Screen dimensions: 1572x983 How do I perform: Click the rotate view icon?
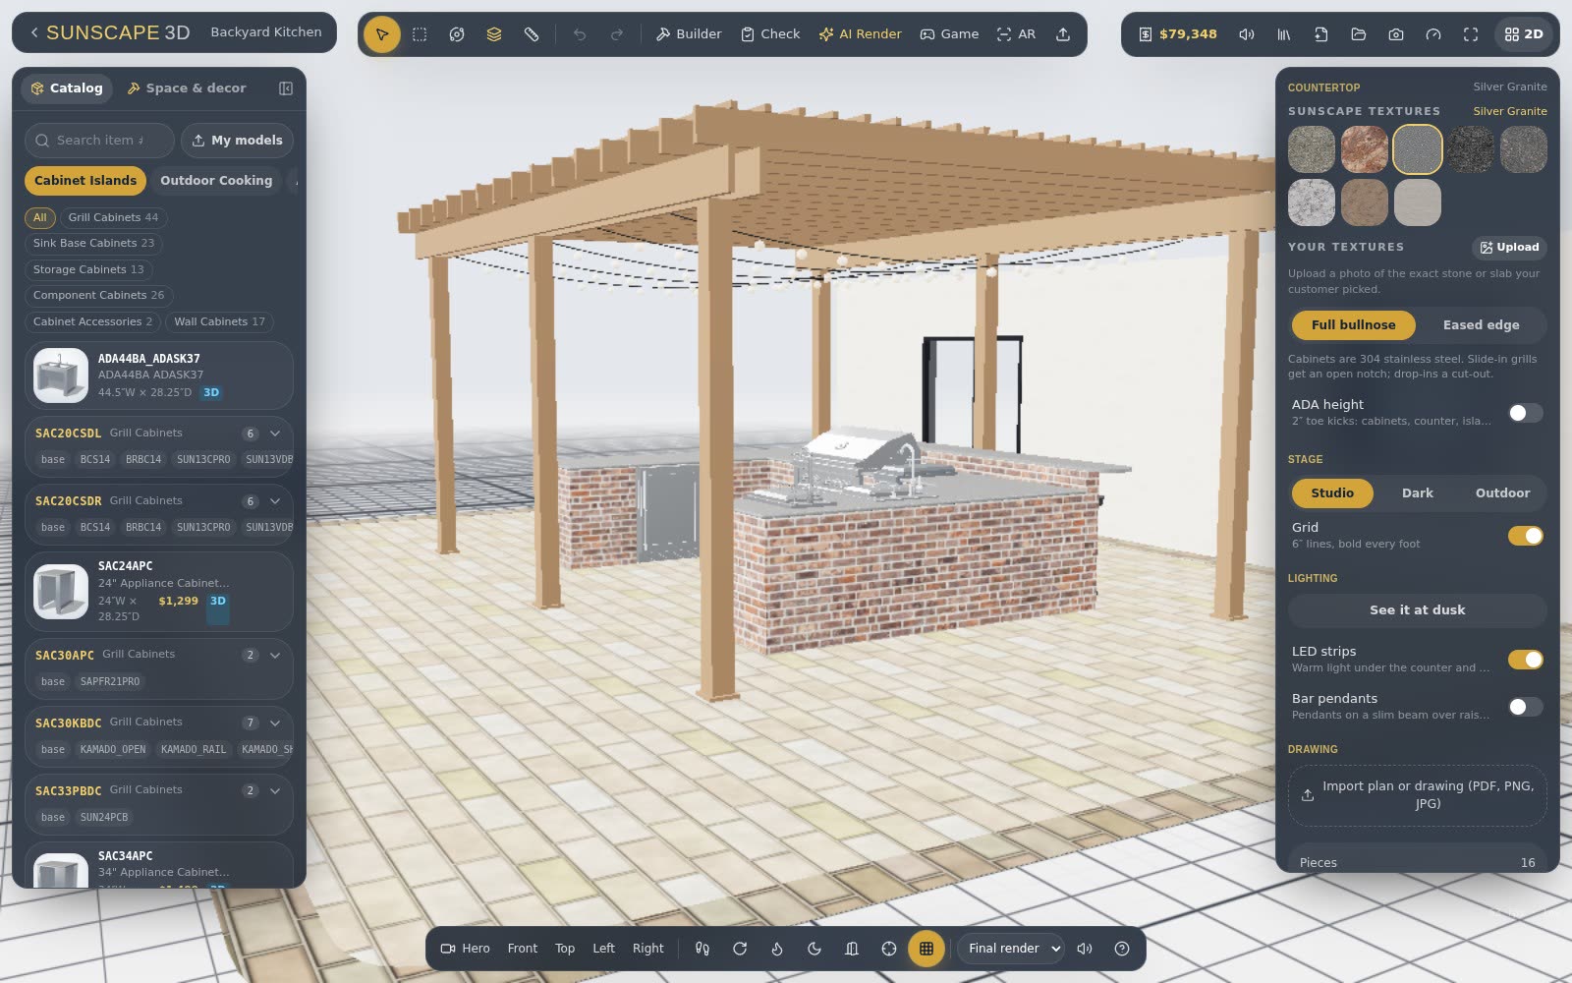(x=740, y=949)
